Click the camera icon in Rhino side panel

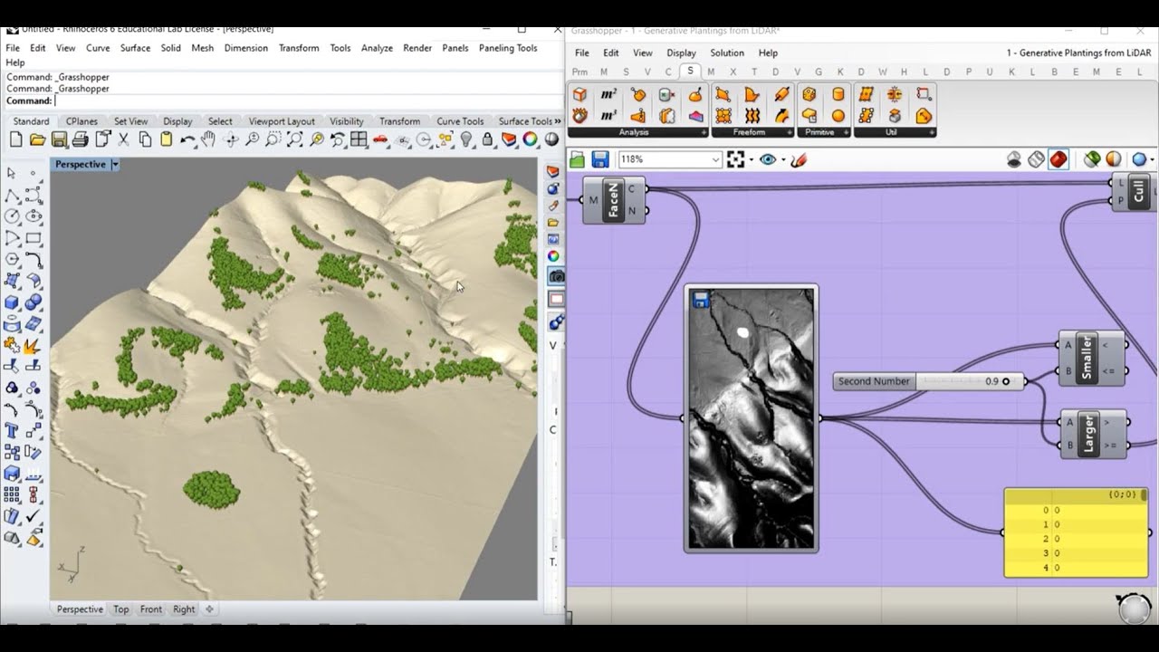click(x=556, y=276)
